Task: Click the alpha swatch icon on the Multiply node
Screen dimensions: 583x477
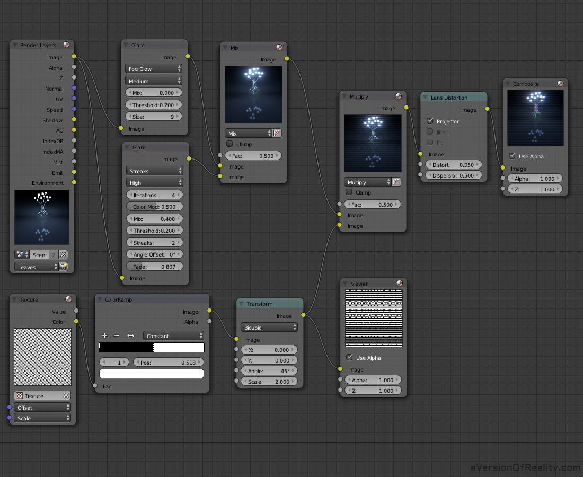Action: (396, 182)
